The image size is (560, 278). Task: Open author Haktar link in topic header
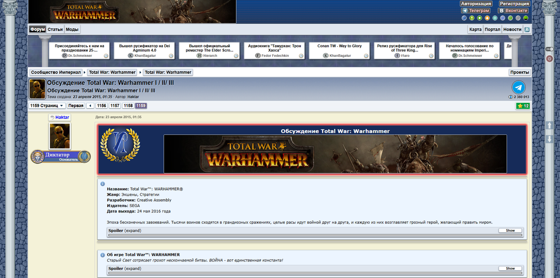(x=133, y=97)
